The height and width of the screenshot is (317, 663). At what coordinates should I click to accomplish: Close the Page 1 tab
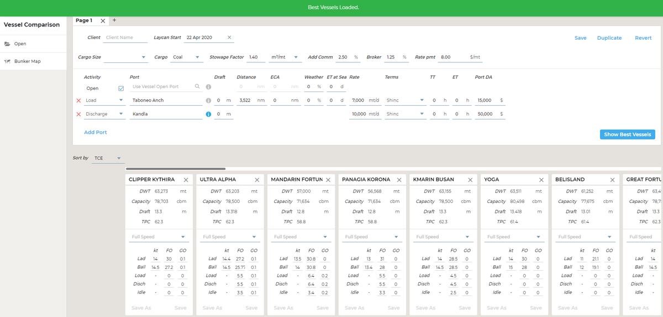tap(103, 20)
